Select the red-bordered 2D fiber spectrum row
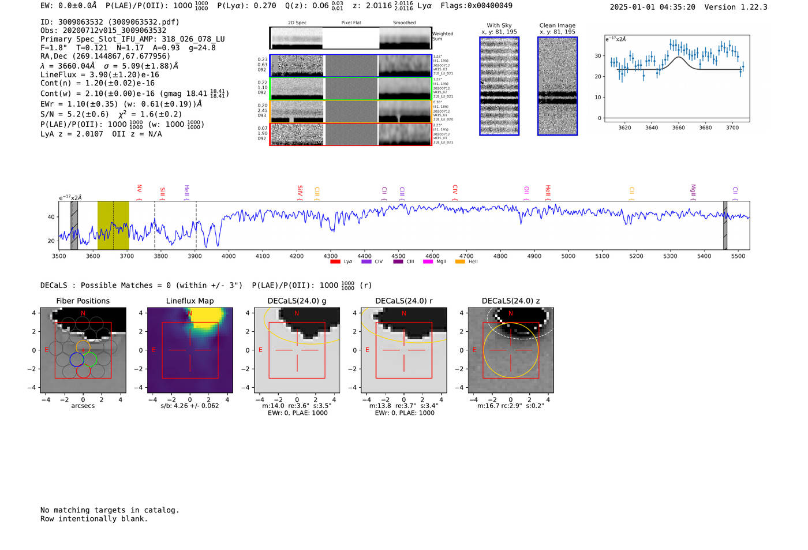Viewport: 808px width, 550px height. 350,134
